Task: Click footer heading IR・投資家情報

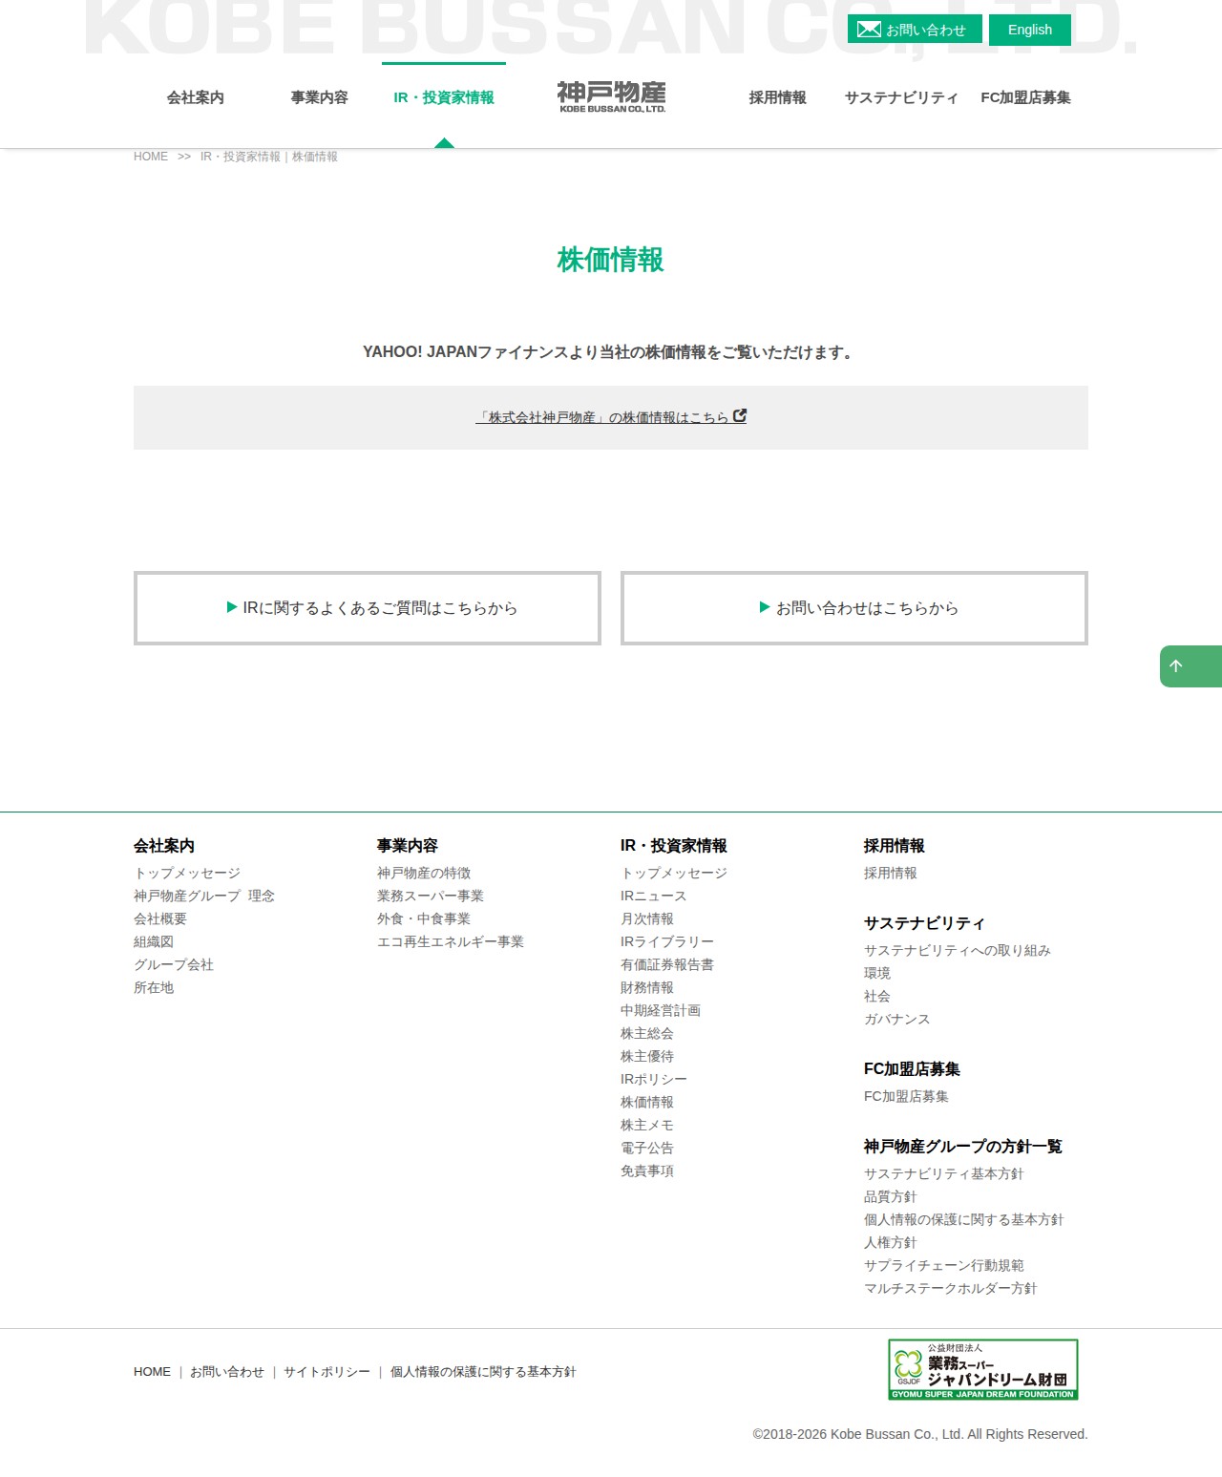Action: point(674,846)
